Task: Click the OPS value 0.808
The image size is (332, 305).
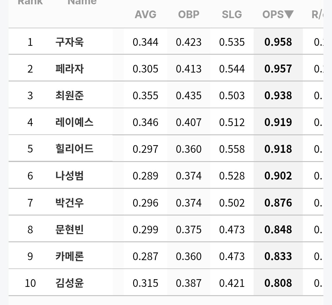Action: 278,283
